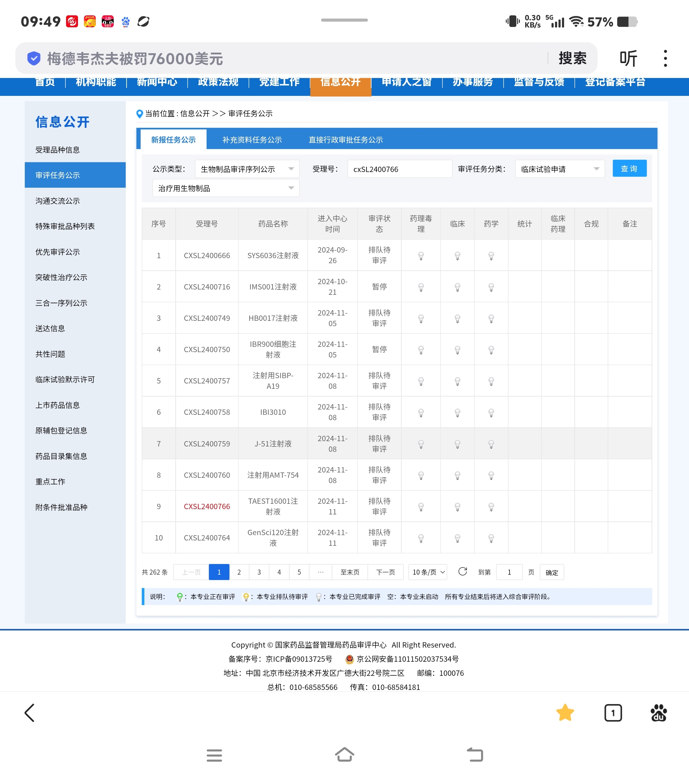689x777 pixels.
Task: Open the three-dot overflow menu
Action: (x=665, y=59)
